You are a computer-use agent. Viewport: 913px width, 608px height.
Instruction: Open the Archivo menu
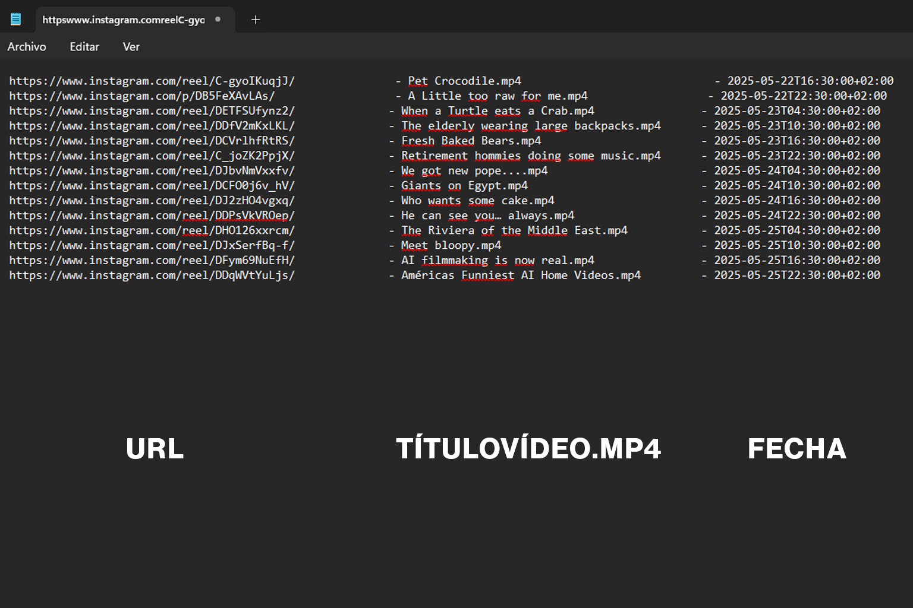click(x=27, y=47)
